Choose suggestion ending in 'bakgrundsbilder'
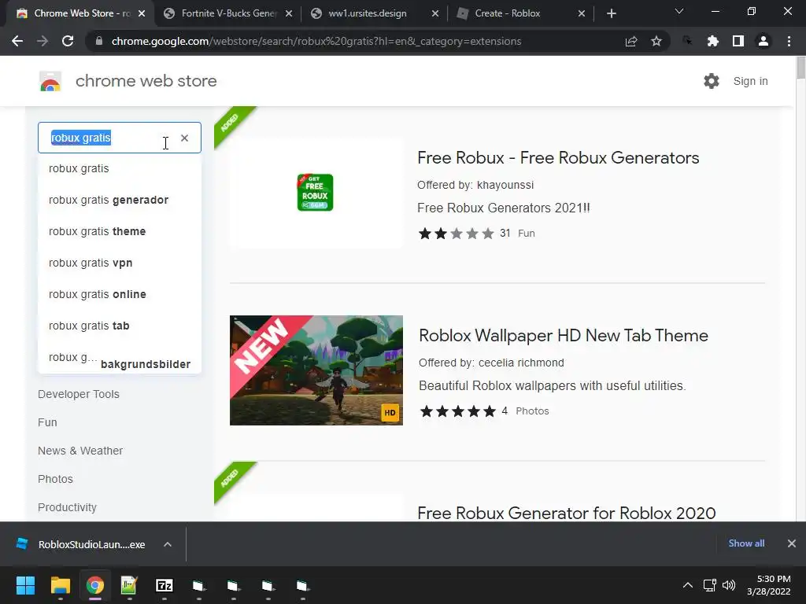806x604 pixels. 120,358
